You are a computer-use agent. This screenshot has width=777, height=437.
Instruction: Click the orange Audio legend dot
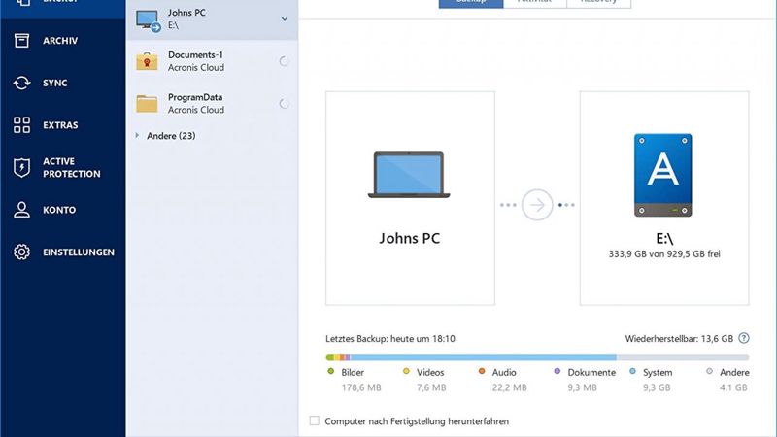click(482, 371)
